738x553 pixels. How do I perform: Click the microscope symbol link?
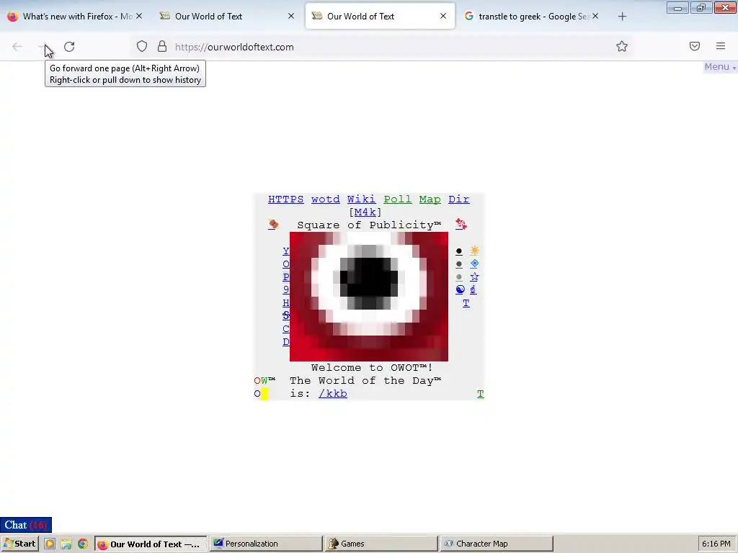coord(473,289)
